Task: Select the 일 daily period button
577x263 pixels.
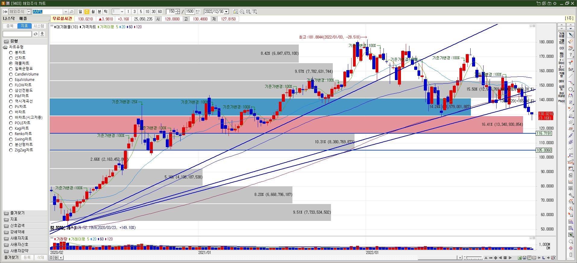Action: coord(80,12)
